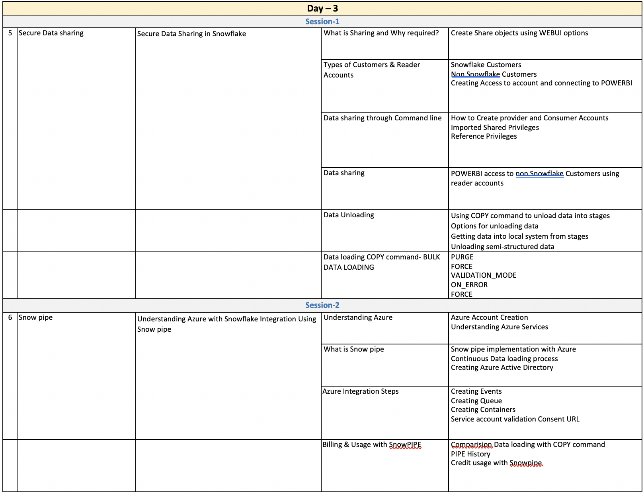Screen dimensions: 644x495
Task: Click "Service account validation Consent URL" line
Action: (515, 419)
